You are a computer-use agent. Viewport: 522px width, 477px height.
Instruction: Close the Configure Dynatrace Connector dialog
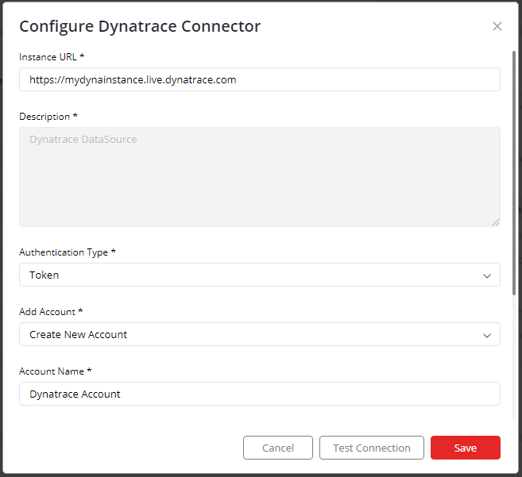pyautogui.click(x=497, y=26)
